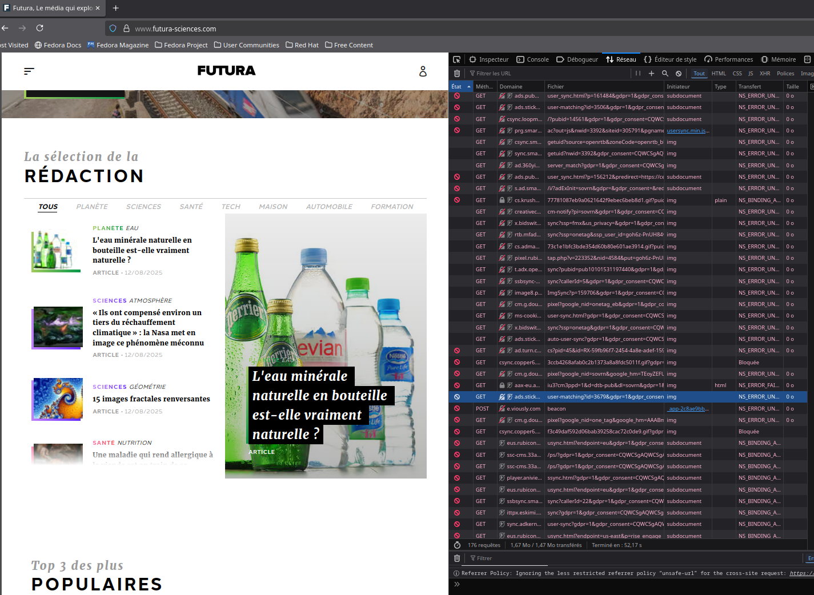
Task: Add a new request with plus icon
Action: 651,73
